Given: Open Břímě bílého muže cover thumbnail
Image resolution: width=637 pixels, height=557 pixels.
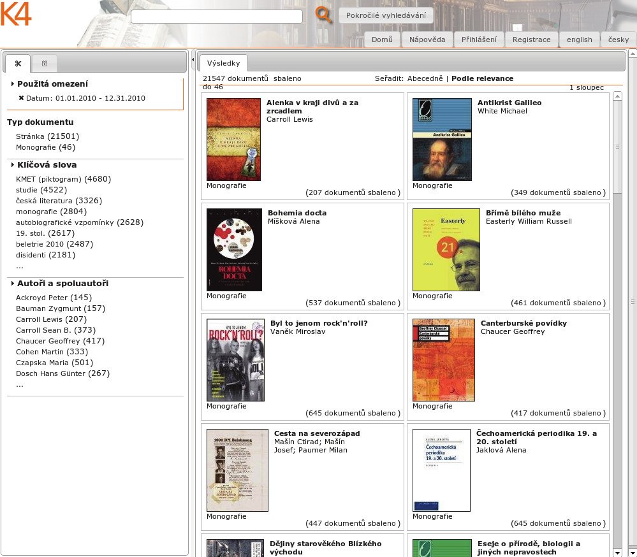Looking at the screenshot, I should pos(446,250).
